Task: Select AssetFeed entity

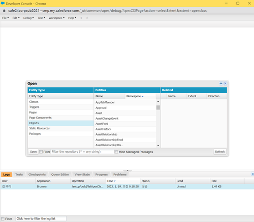Action: 125,124
